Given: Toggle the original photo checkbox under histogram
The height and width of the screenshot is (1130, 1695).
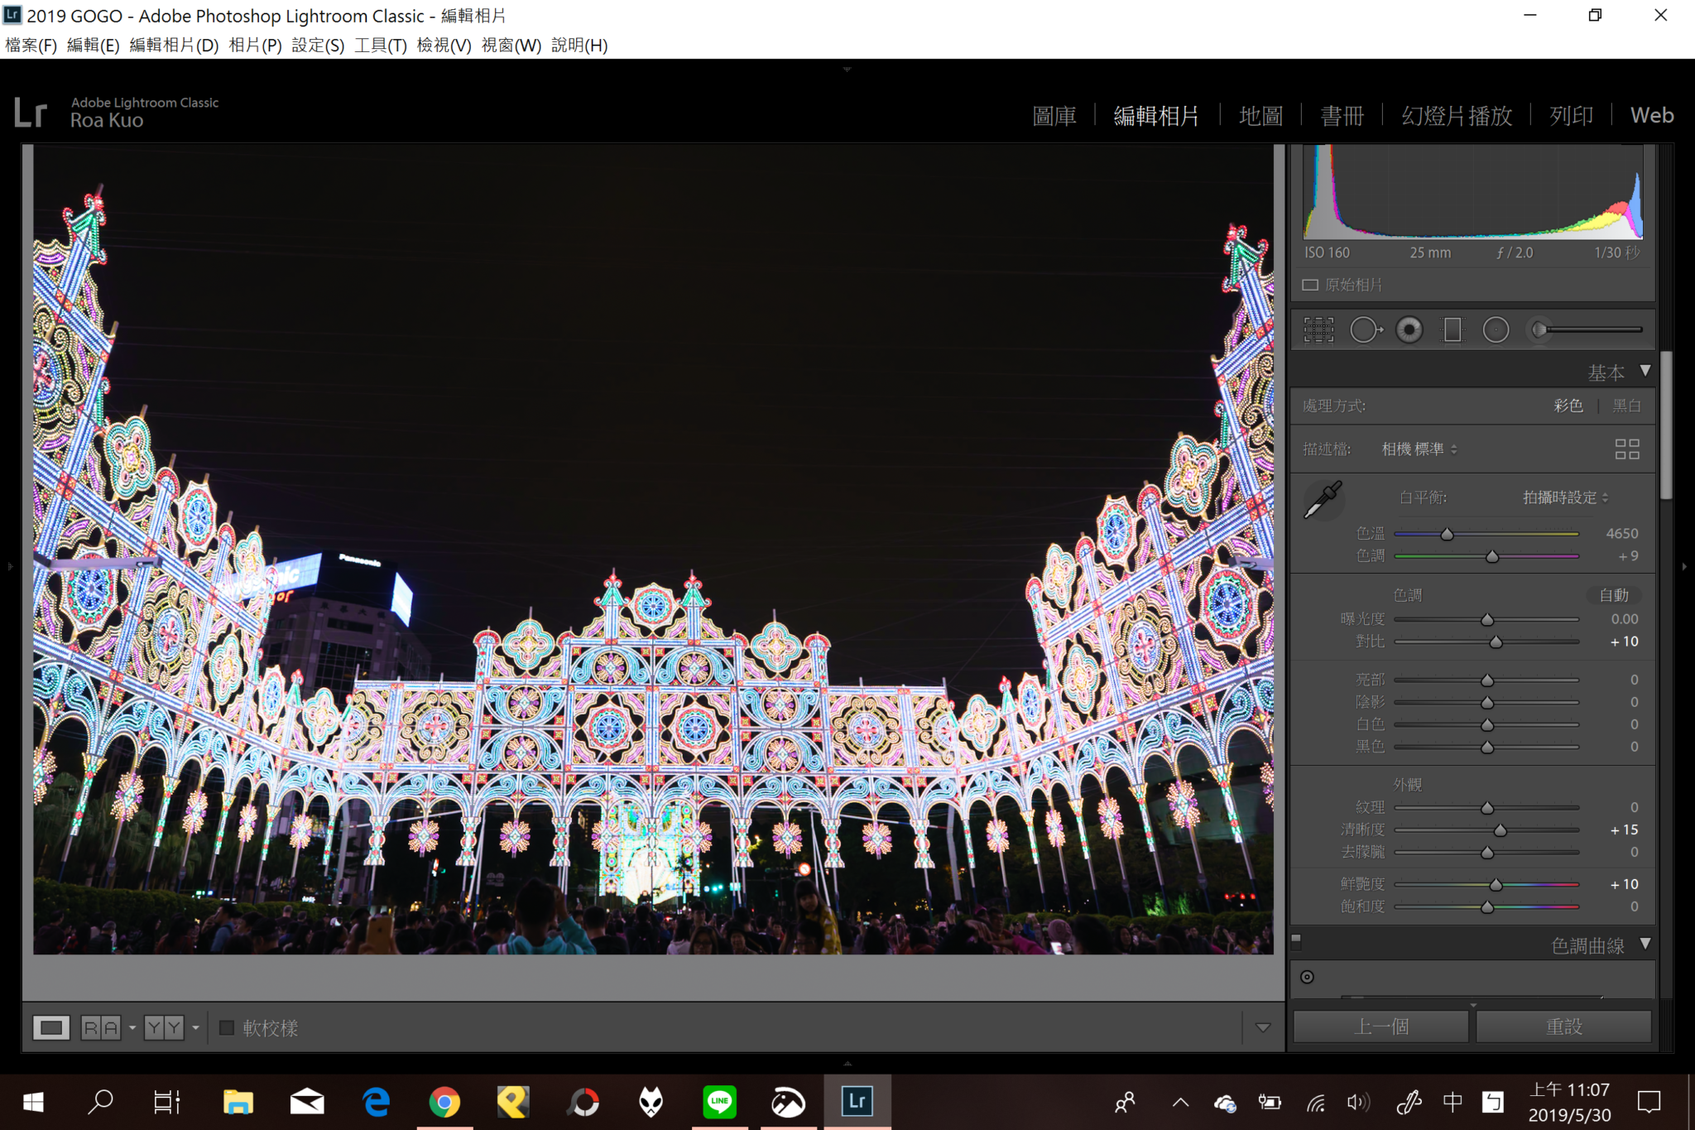Looking at the screenshot, I should tap(1310, 285).
